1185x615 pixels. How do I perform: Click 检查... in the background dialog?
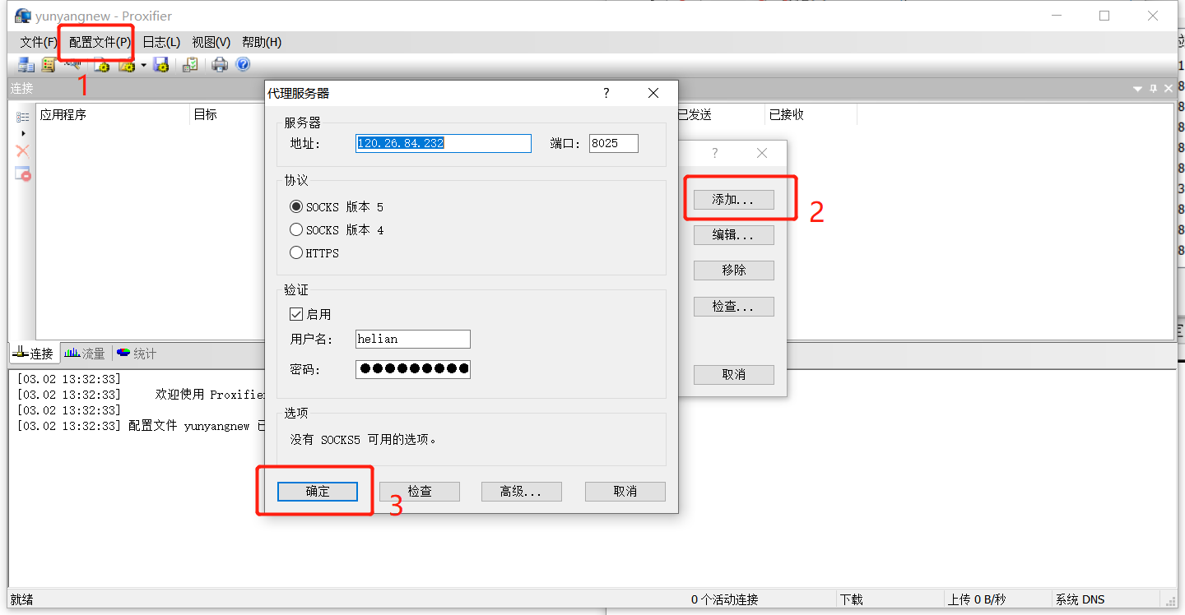point(734,307)
